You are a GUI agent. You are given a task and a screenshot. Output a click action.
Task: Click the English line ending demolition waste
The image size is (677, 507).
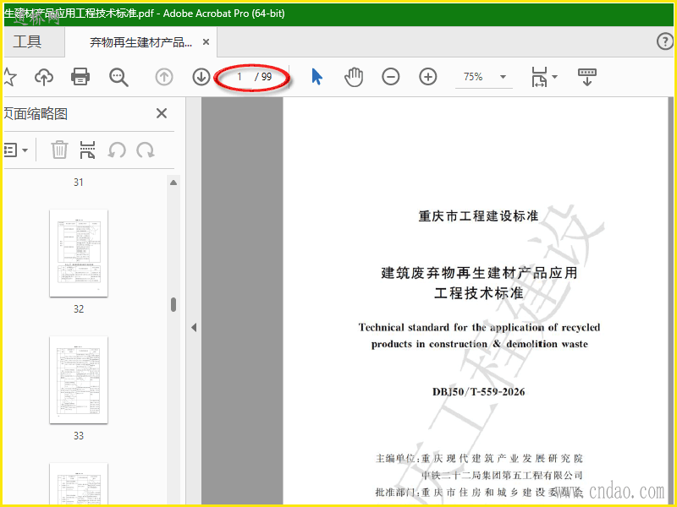[479, 344]
